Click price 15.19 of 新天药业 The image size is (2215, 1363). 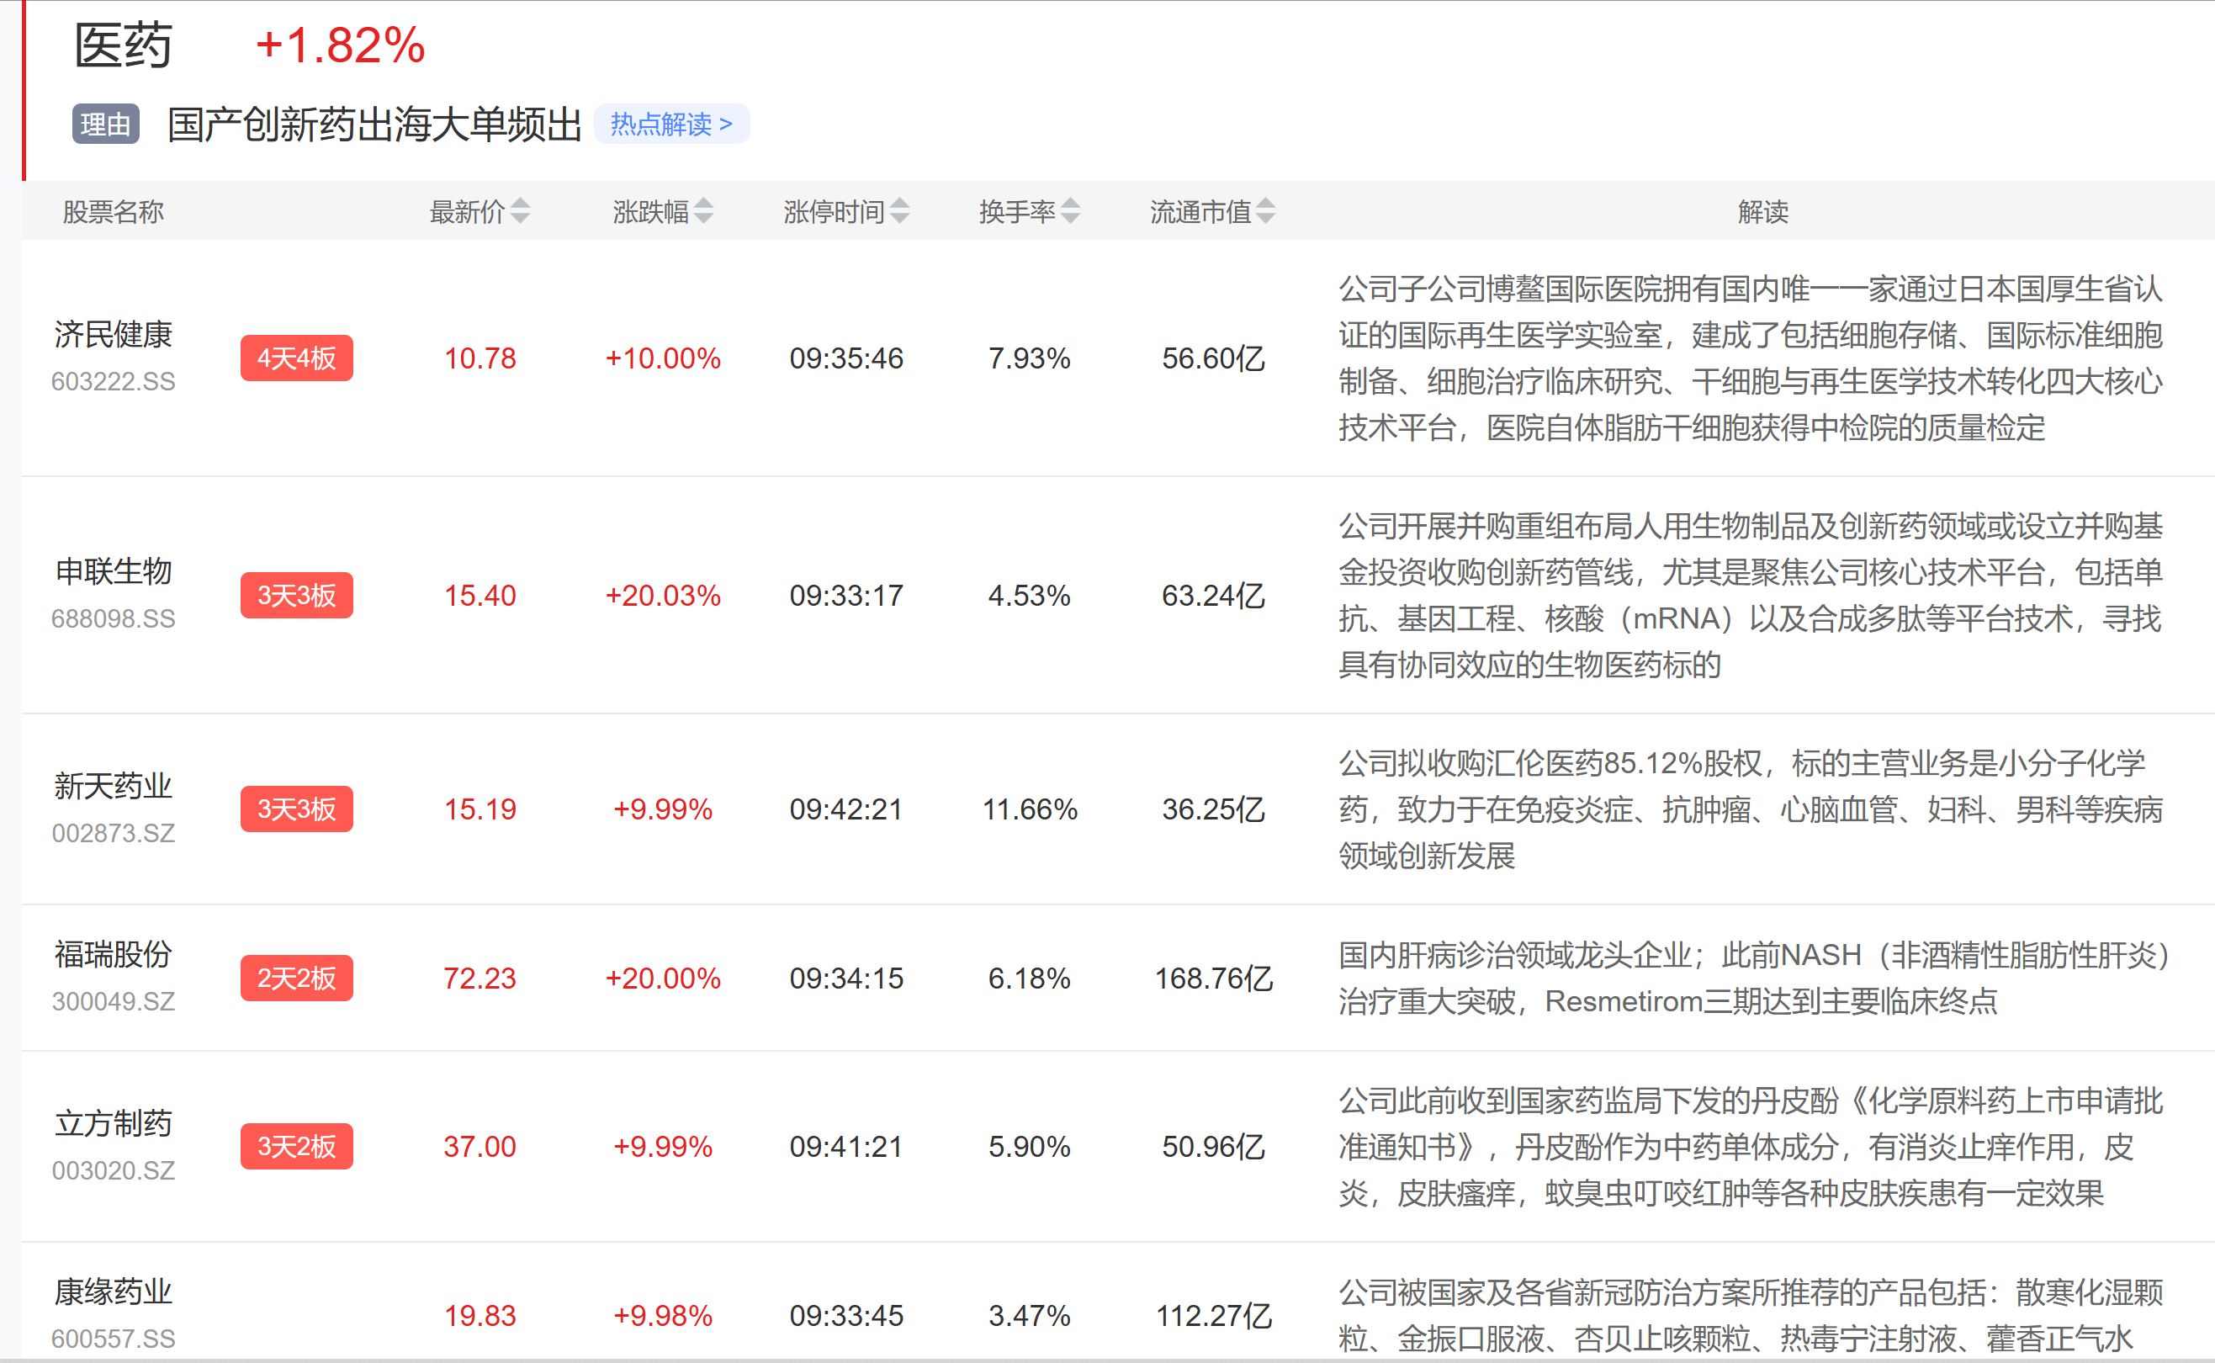[480, 809]
